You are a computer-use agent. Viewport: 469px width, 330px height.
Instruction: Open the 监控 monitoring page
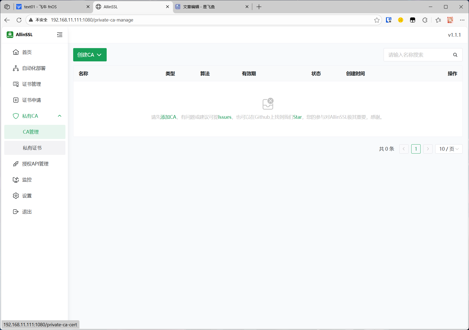[27, 180]
